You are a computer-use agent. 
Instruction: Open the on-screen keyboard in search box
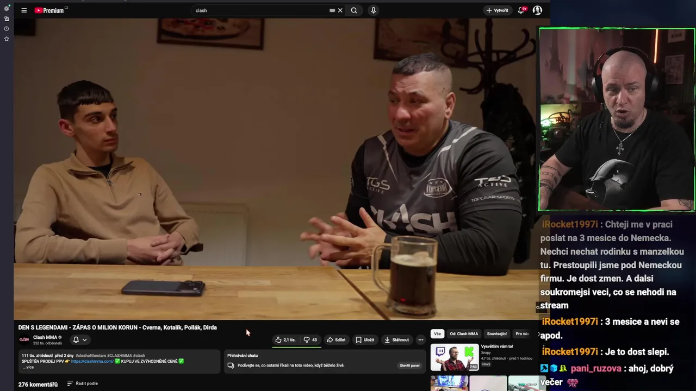[332, 10]
